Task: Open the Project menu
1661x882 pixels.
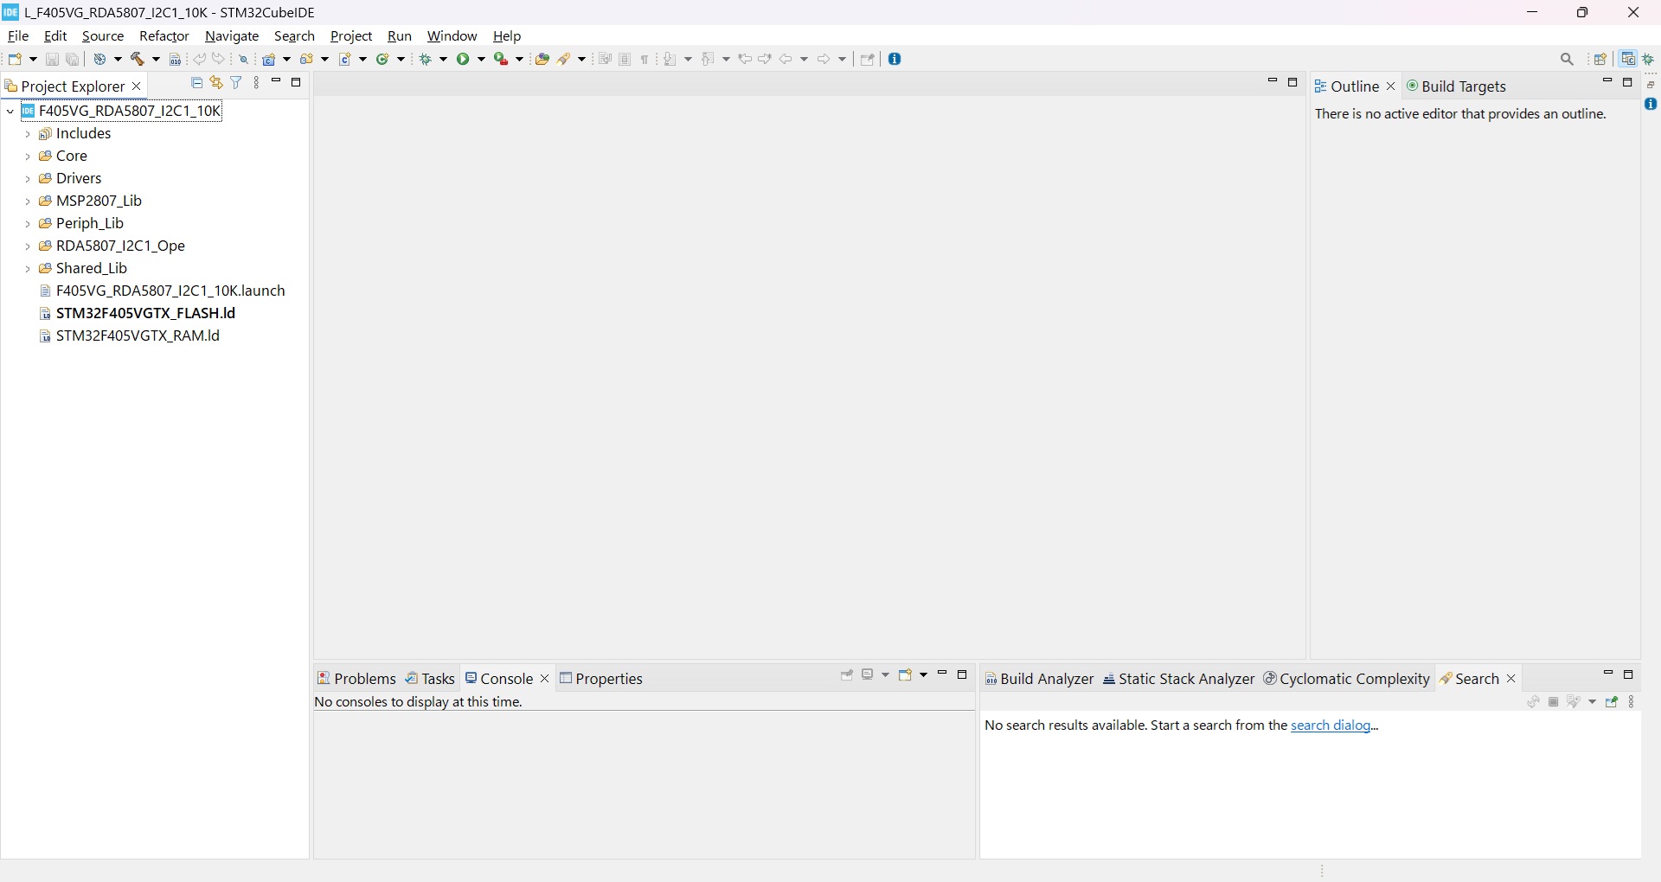Action: point(351,36)
